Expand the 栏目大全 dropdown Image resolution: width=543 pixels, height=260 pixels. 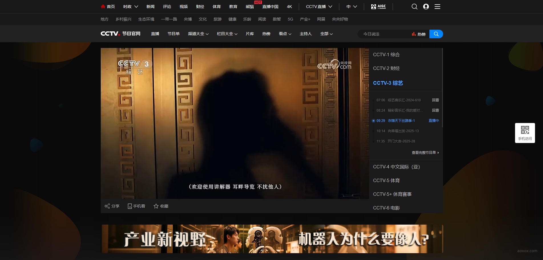(x=227, y=34)
